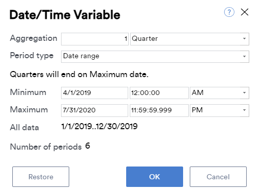
Task: Click the Maximum time field 11:59:59.999
Action: (x=159, y=110)
